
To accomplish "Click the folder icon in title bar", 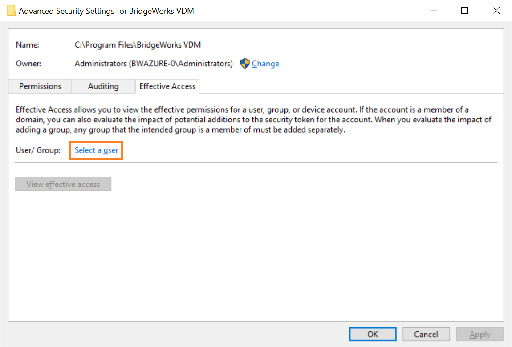I will click(x=12, y=11).
